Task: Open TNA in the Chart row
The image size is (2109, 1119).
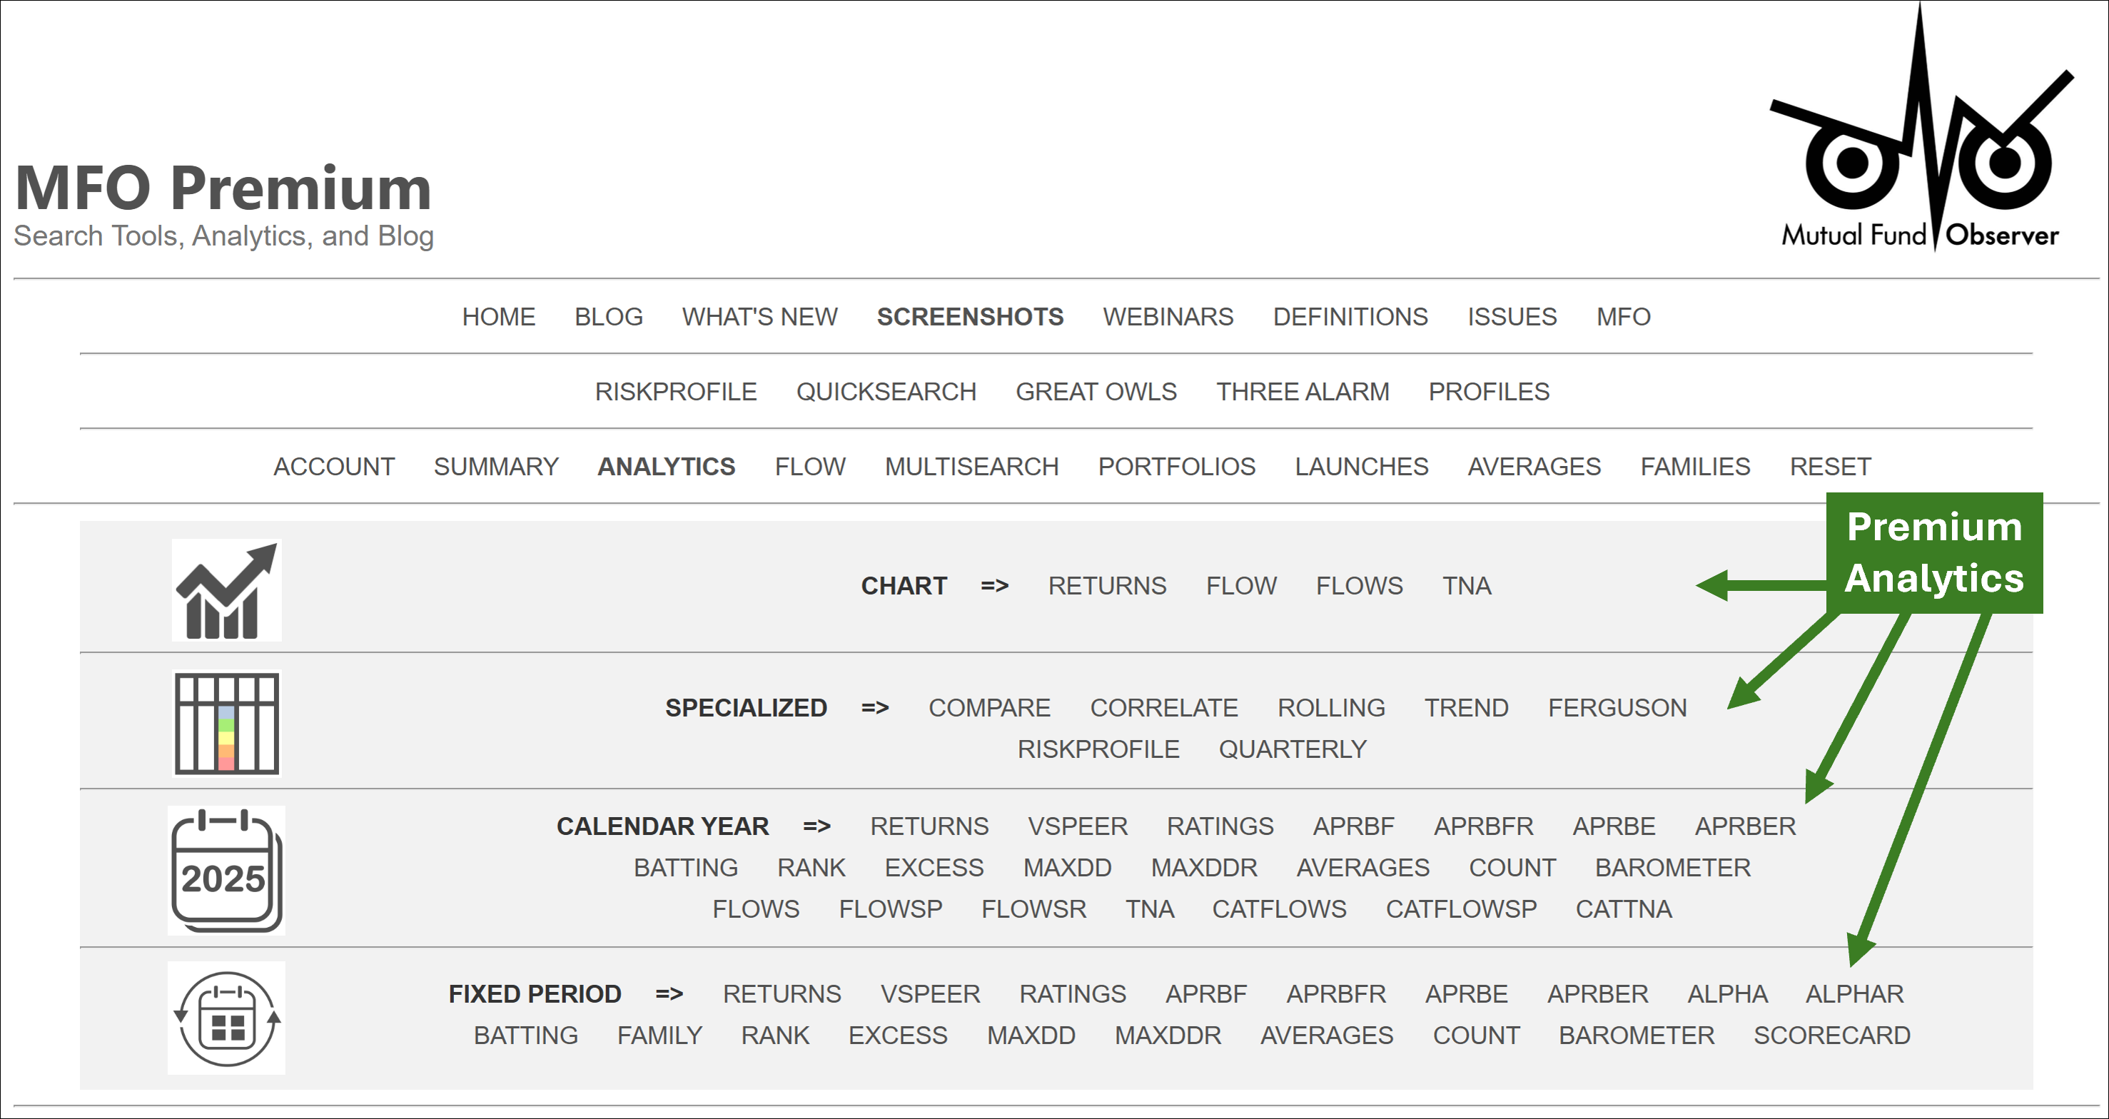Action: coord(1467,586)
